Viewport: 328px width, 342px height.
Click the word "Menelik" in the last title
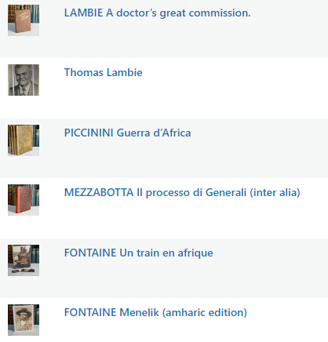point(139,312)
